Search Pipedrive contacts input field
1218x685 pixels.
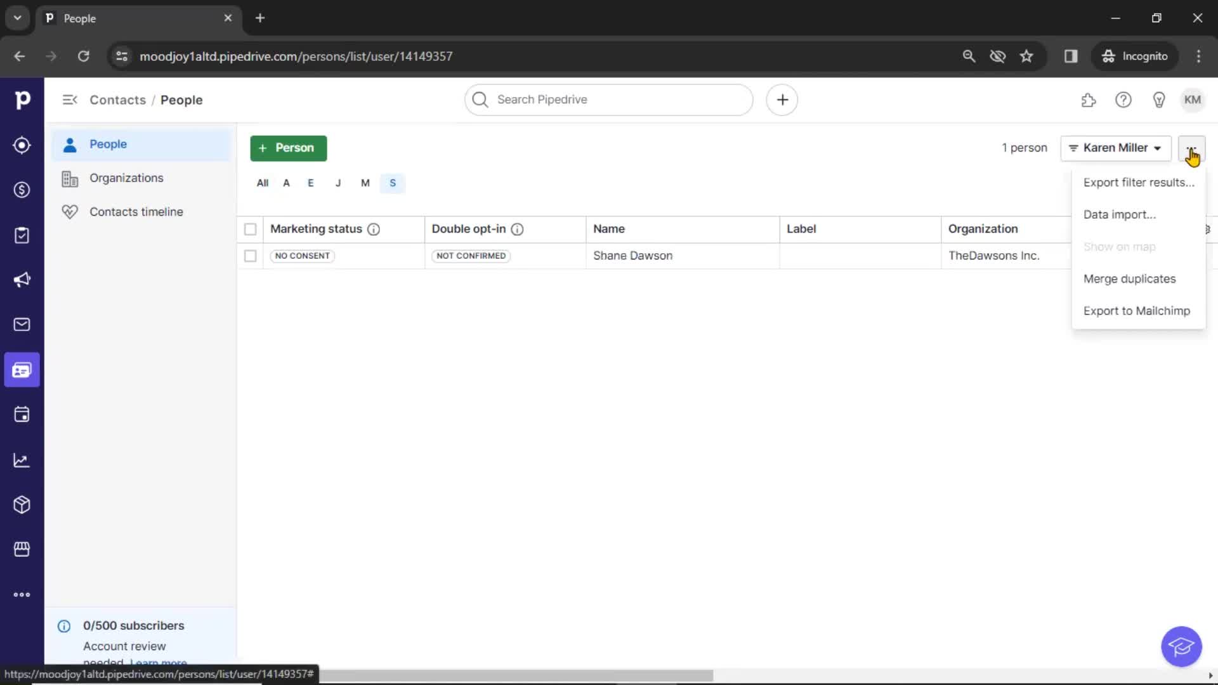[x=608, y=99]
